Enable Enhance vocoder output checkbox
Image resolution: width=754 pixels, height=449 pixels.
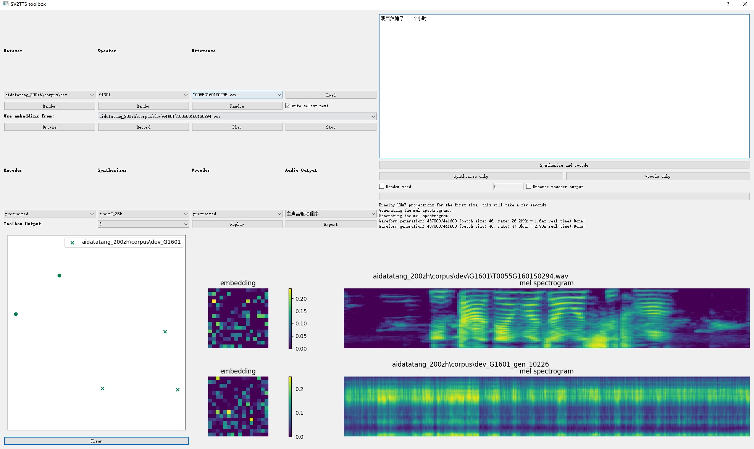tap(528, 187)
